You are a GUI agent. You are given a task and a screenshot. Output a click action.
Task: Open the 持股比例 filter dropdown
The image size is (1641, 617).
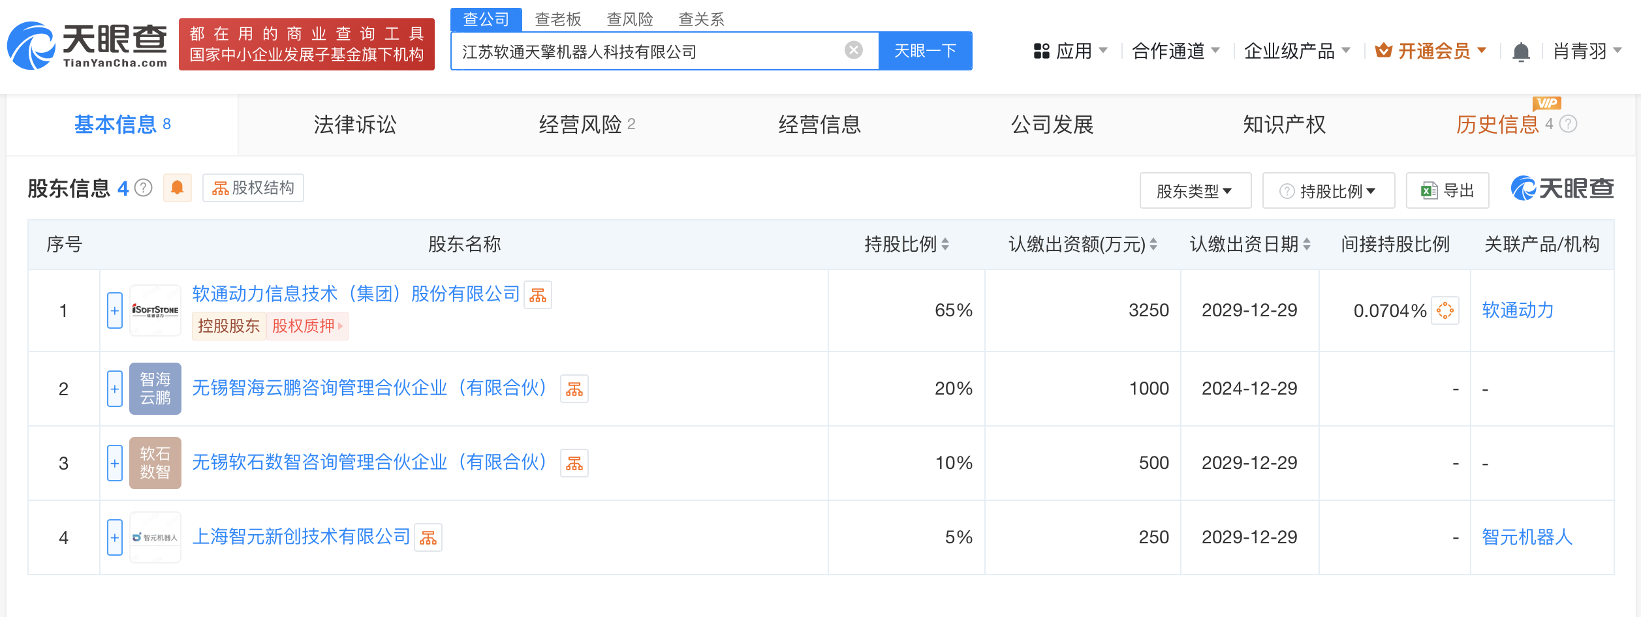(x=1328, y=191)
